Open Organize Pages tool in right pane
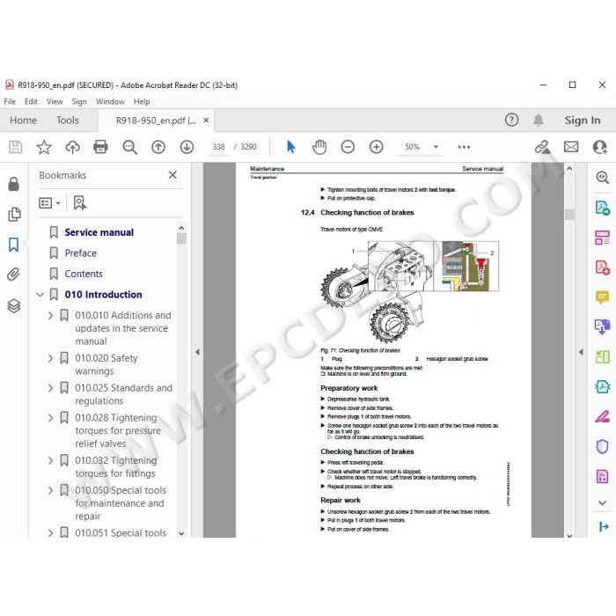This screenshot has width=616, height=616. pyautogui.click(x=602, y=238)
